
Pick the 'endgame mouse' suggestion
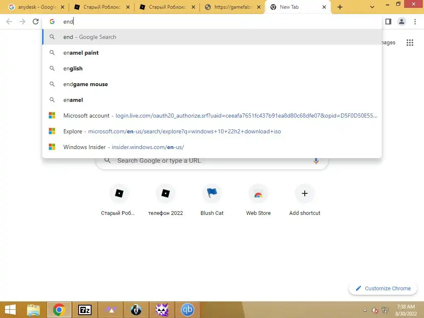pyautogui.click(x=212, y=84)
